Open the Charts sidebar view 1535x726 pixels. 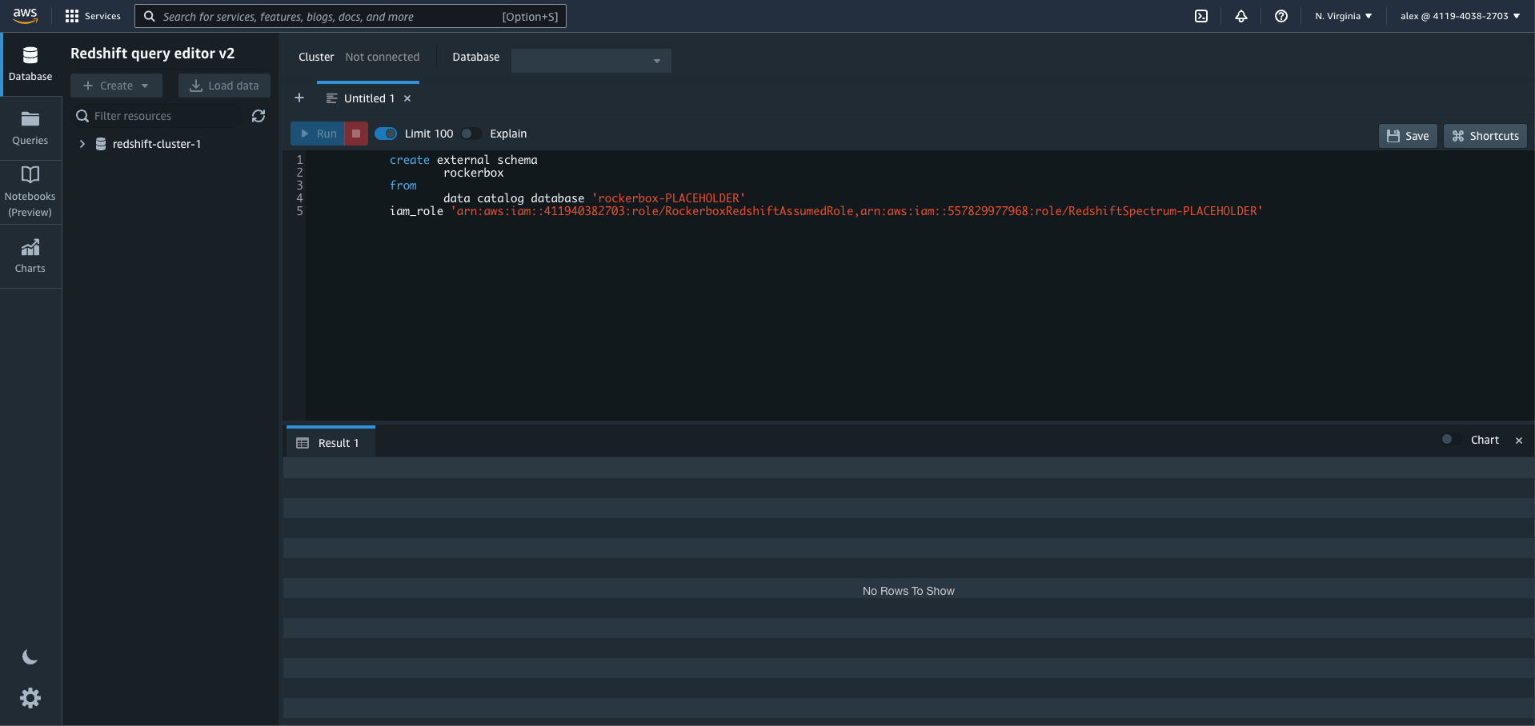[x=30, y=257]
